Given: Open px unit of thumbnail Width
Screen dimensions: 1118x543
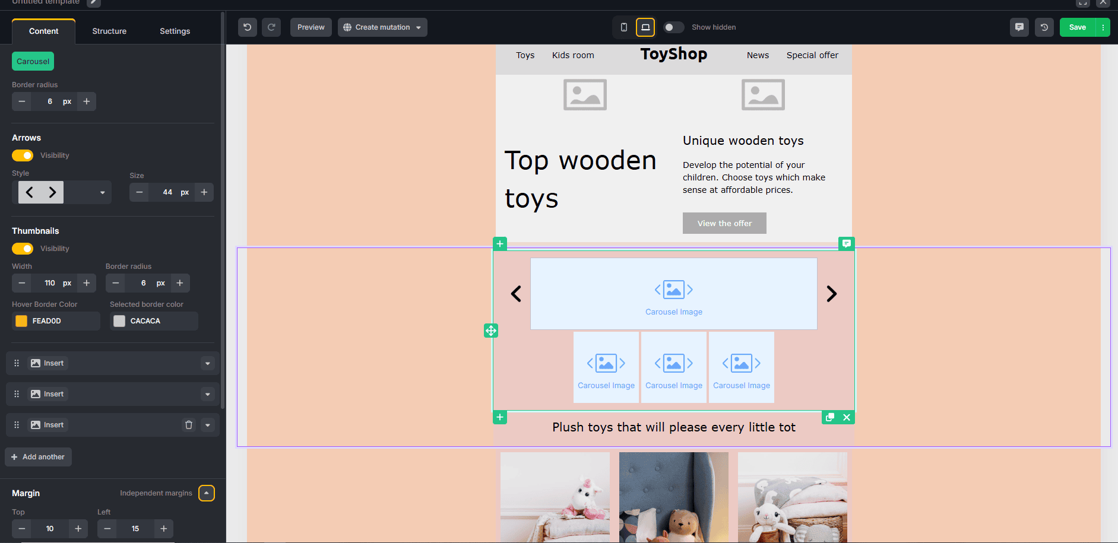Looking at the screenshot, I should [x=67, y=283].
